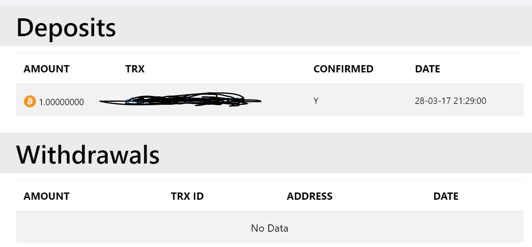
Task: Click the No Data text in Withdrawals
Action: (x=269, y=228)
